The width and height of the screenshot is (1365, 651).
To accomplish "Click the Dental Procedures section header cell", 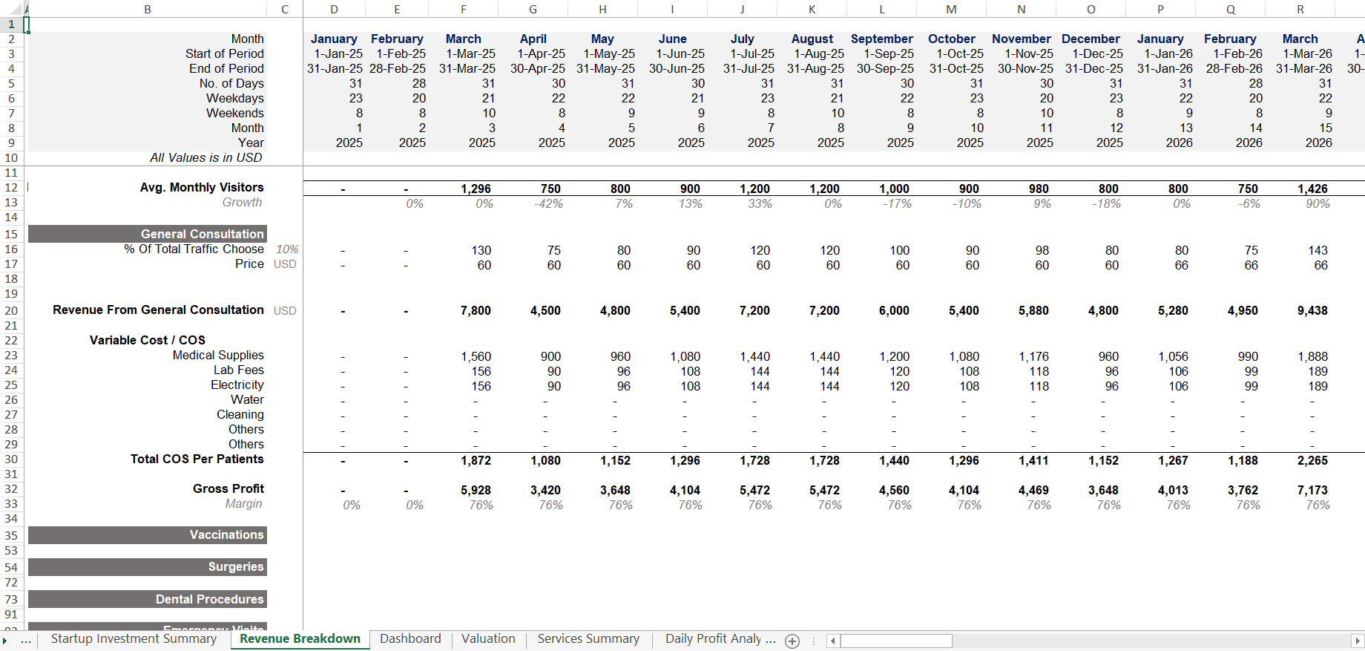I will [x=148, y=599].
